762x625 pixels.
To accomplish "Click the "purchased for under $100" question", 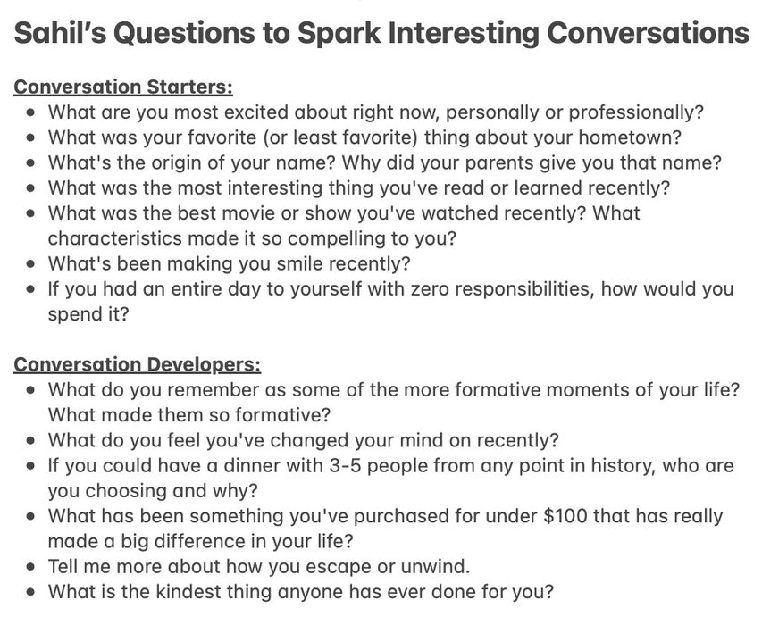I will point(385,516).
